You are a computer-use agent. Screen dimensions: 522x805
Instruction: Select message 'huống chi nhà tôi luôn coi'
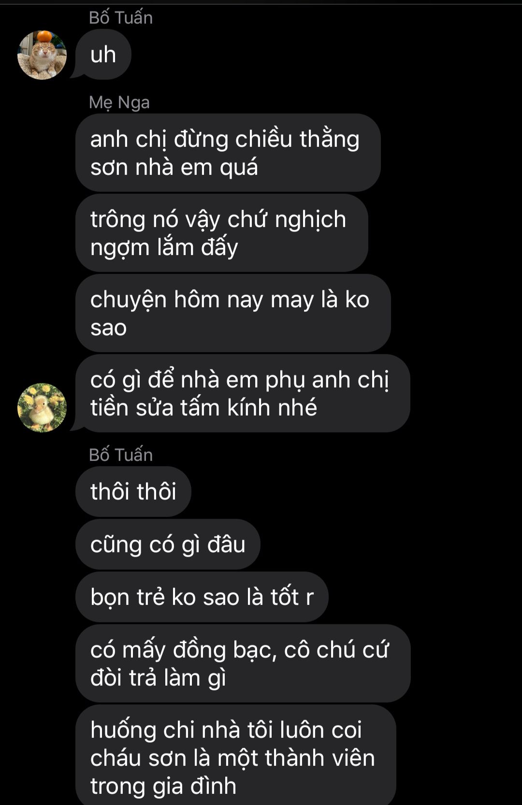tap(236, 755)
